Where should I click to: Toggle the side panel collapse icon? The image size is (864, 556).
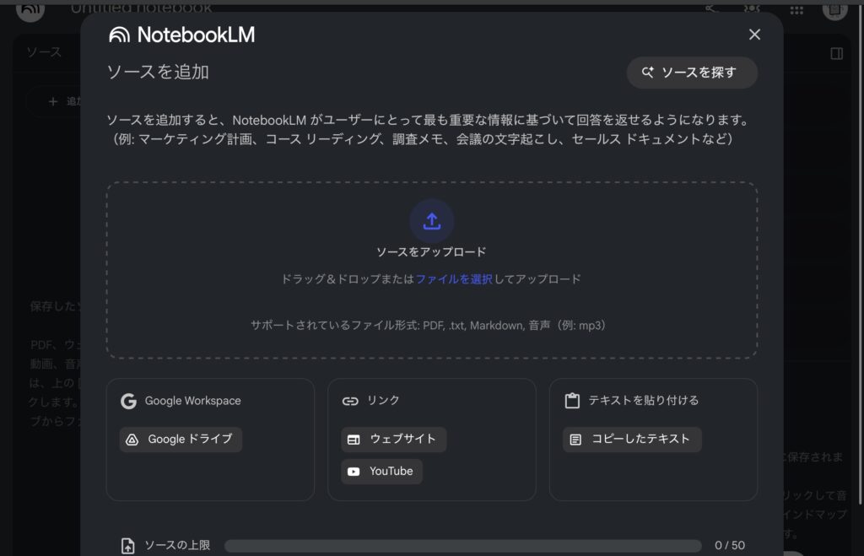click(836, 53)
